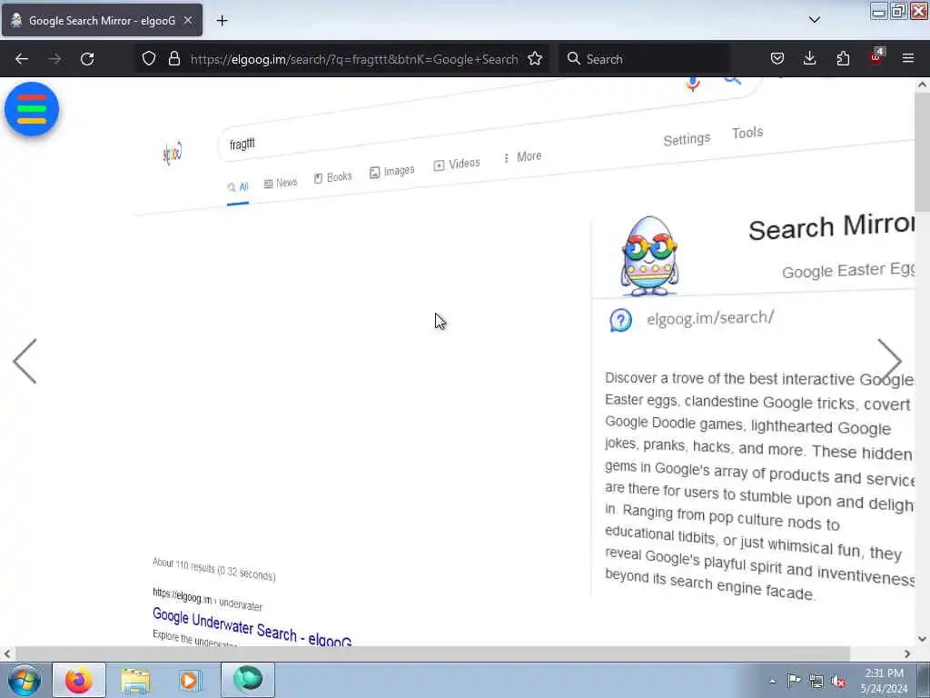
Task: Click the muted volume tray icon
Action: tap(838, 682)
